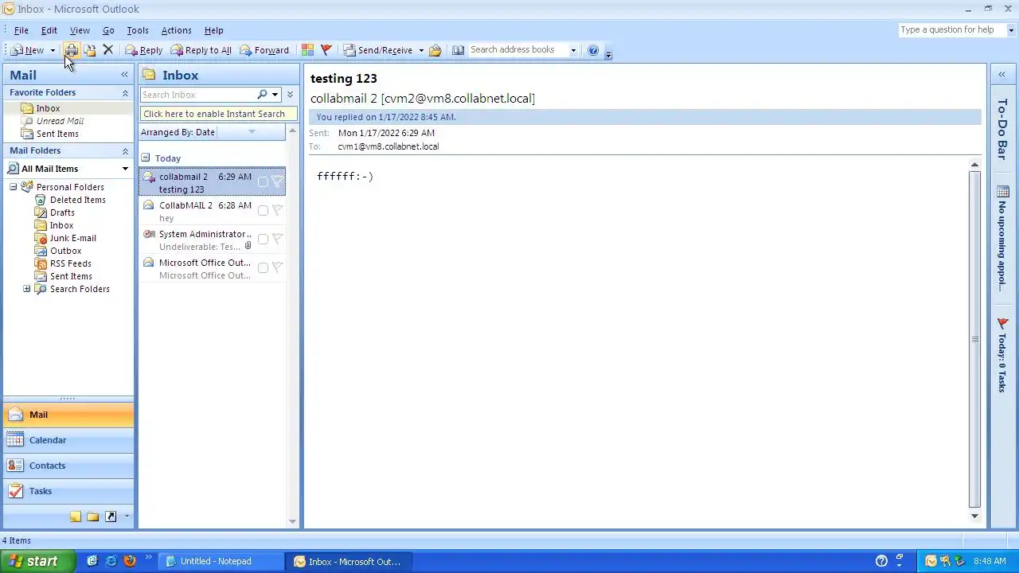1019x573 pixels.
Task: Open the Search address books dropdown
Action: click(x=573, y=50)
